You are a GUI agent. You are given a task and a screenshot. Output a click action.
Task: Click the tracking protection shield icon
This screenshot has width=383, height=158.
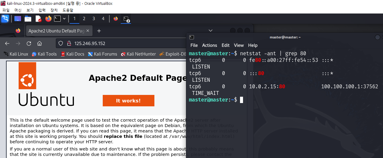point(61,43)
